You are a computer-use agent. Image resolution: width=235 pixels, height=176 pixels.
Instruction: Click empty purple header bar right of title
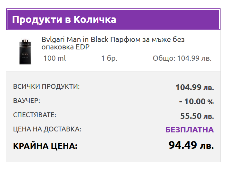168,19
